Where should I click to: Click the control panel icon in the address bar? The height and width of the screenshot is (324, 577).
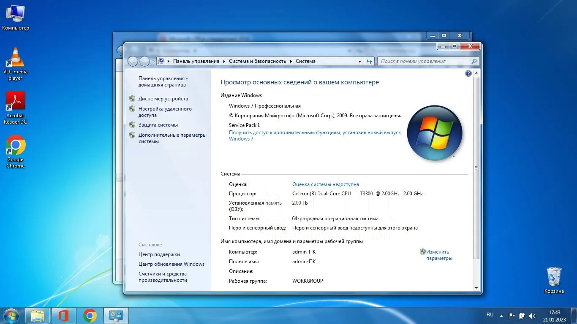tap(161, 61)
